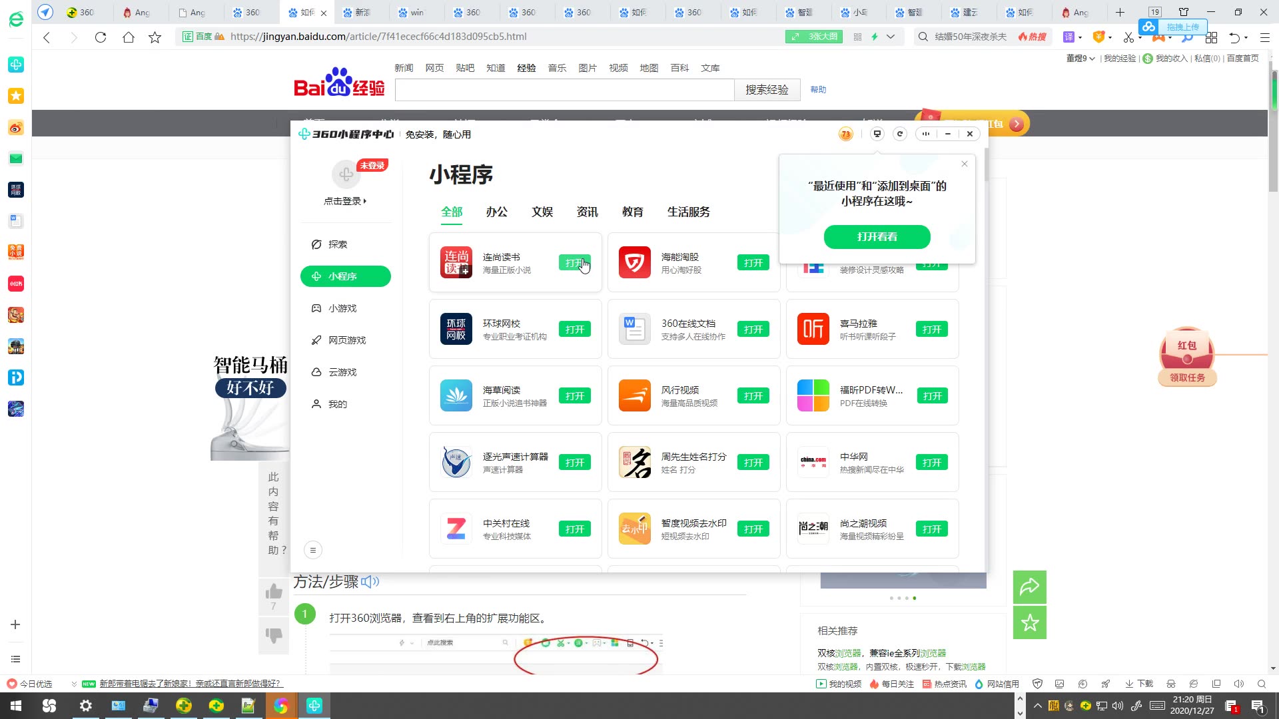1279x719 pixels.
Task: Click the 中关村在线 Z icon
Action: point(456,529)
